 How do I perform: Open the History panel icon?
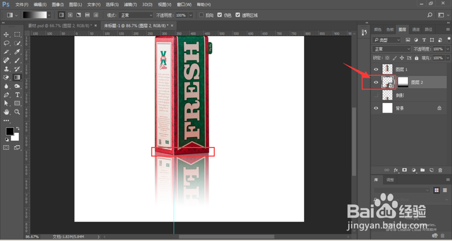(x=364, y=32)
